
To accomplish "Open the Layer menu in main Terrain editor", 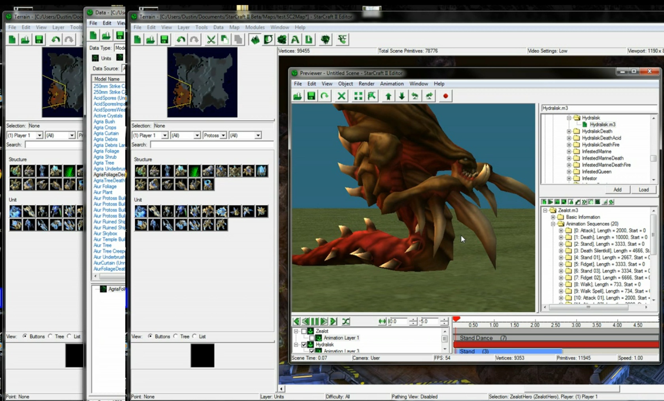I will pyautogui.click(x=183, y=27).
